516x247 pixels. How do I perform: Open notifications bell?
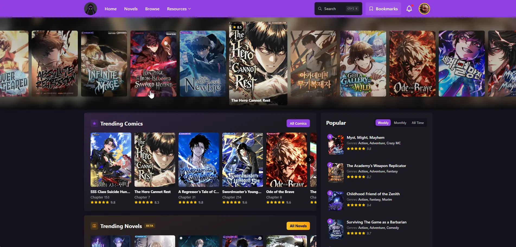click(409, 9)
